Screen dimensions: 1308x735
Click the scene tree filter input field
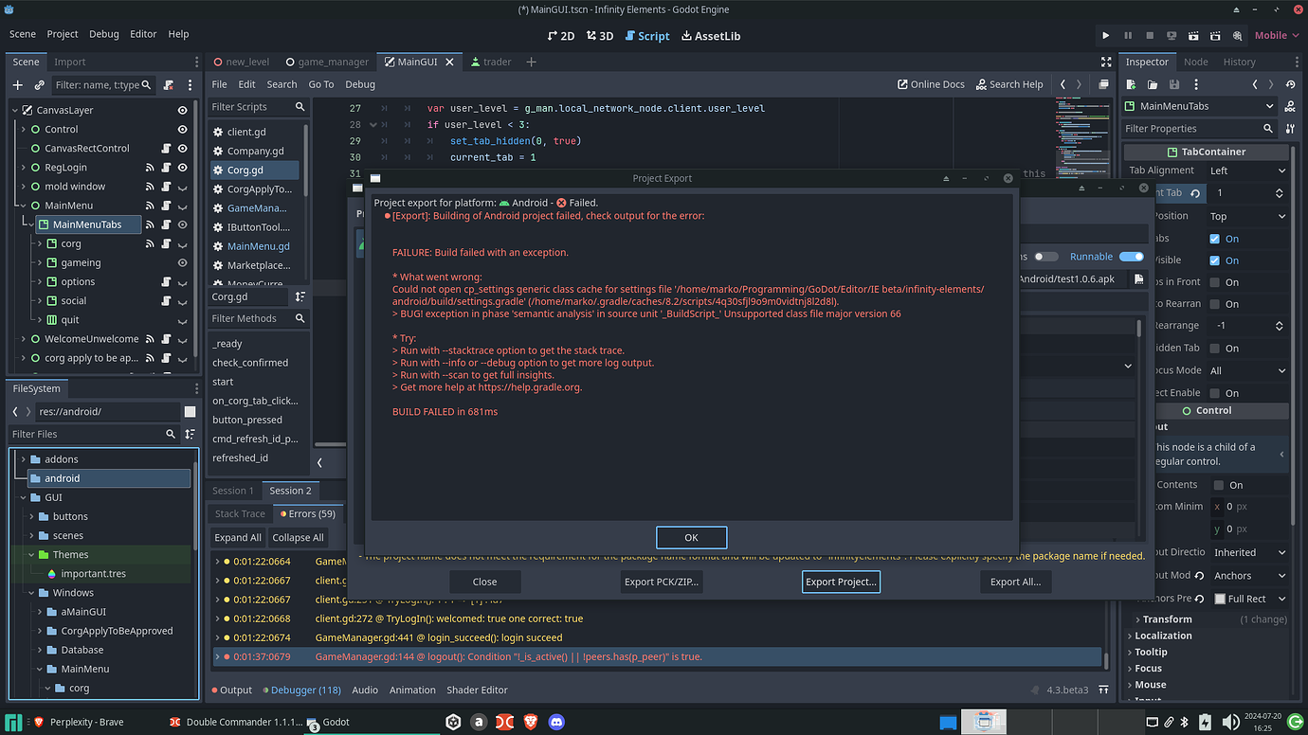(104, 85)
